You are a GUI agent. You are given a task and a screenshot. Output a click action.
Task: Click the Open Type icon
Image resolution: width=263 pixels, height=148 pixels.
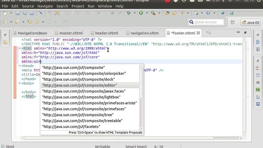coord(167,13)
